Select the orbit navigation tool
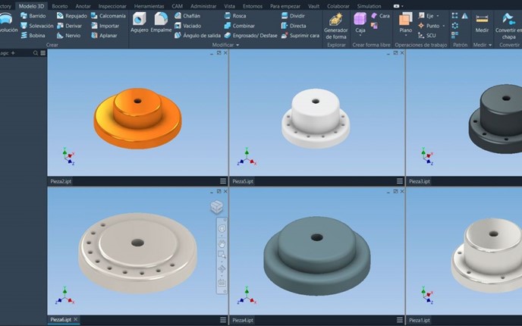522x326 pixels. point(222,269)
